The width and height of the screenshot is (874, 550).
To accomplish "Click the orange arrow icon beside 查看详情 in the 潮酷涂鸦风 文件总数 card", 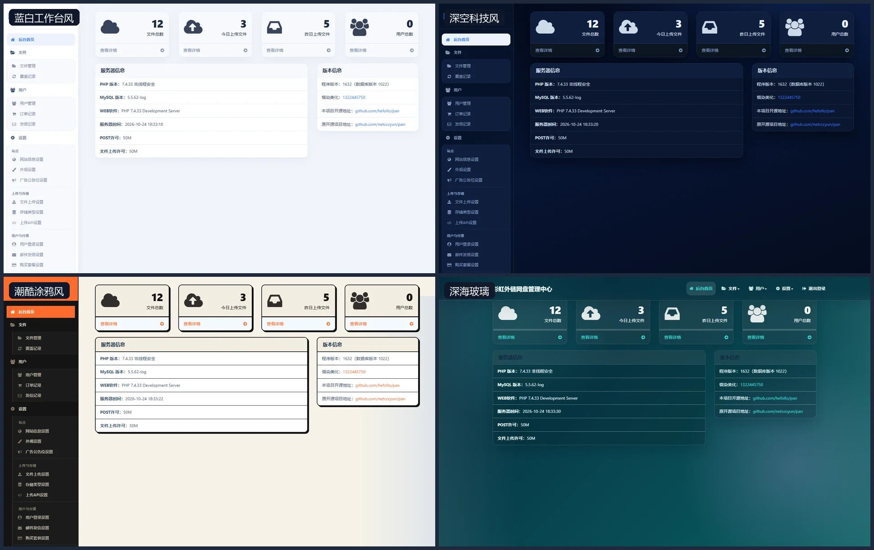I will (162, 324).
